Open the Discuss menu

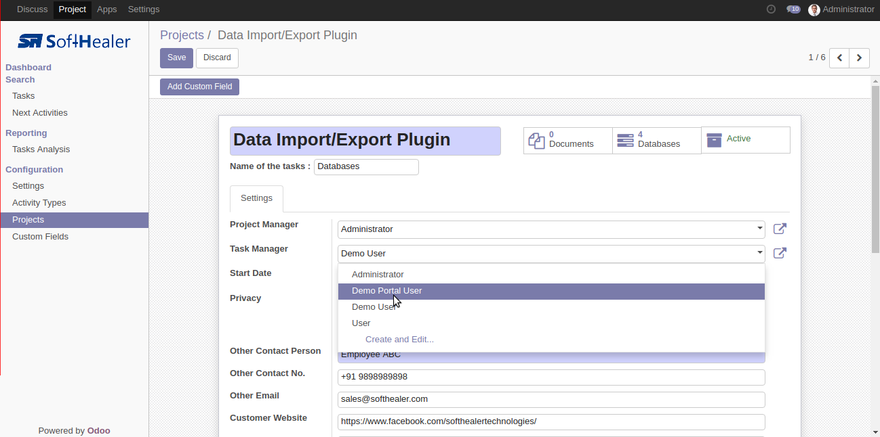pos(33,9)
